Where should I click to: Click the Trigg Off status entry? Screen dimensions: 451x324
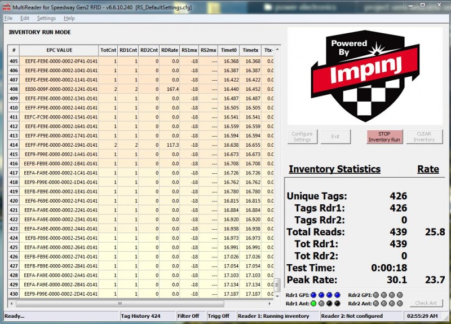pyautogui.click(x=220, y=316)
